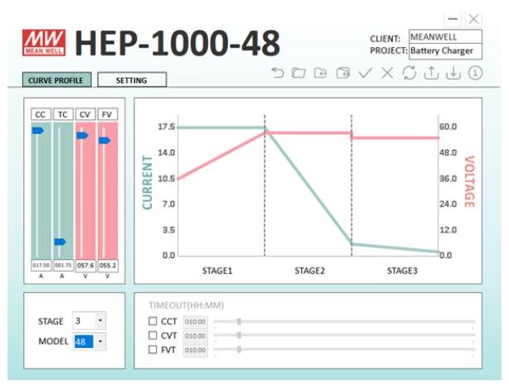
Task: Click the CVT time field
Action: [196, 335]
